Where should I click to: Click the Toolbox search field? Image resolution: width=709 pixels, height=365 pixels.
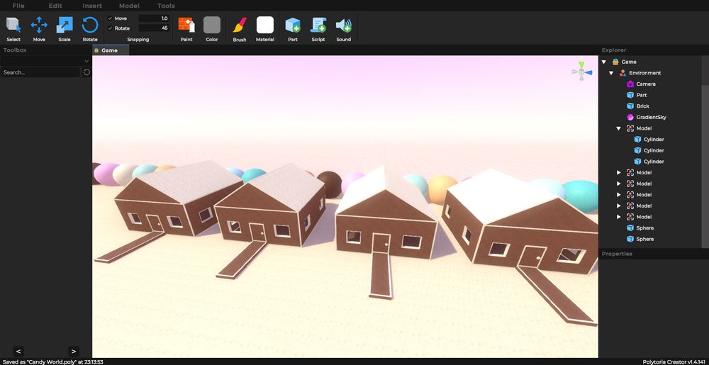(40, 72)
